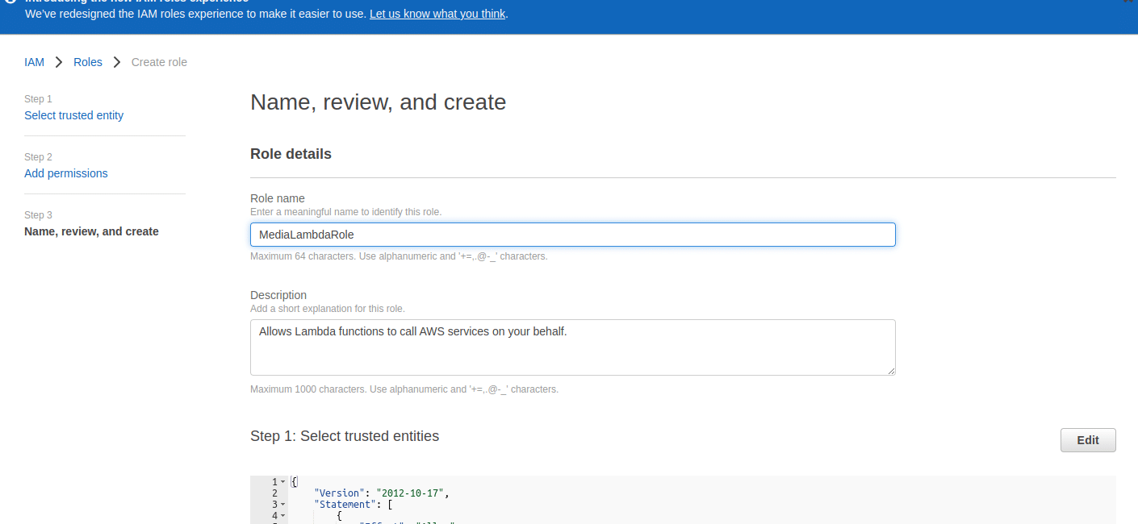The image size is (1138, 524).
Task: Click the Version line in the policy editor
Action: point(381,493)
